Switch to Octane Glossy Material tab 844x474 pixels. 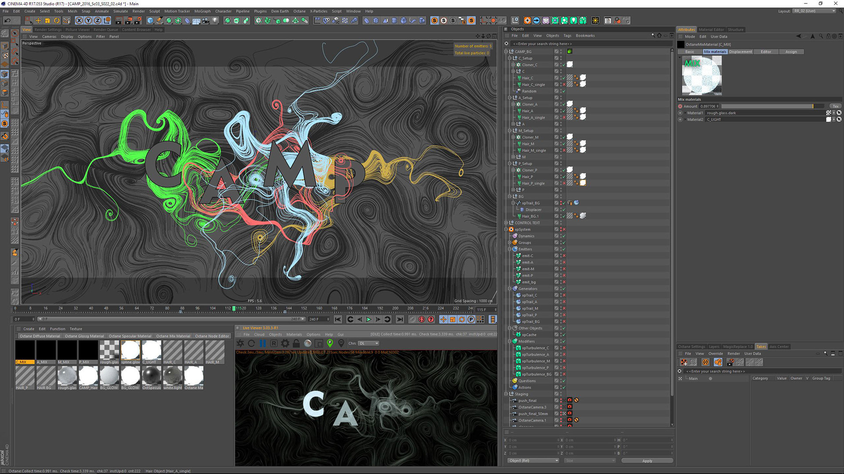[x=84, y=336]
